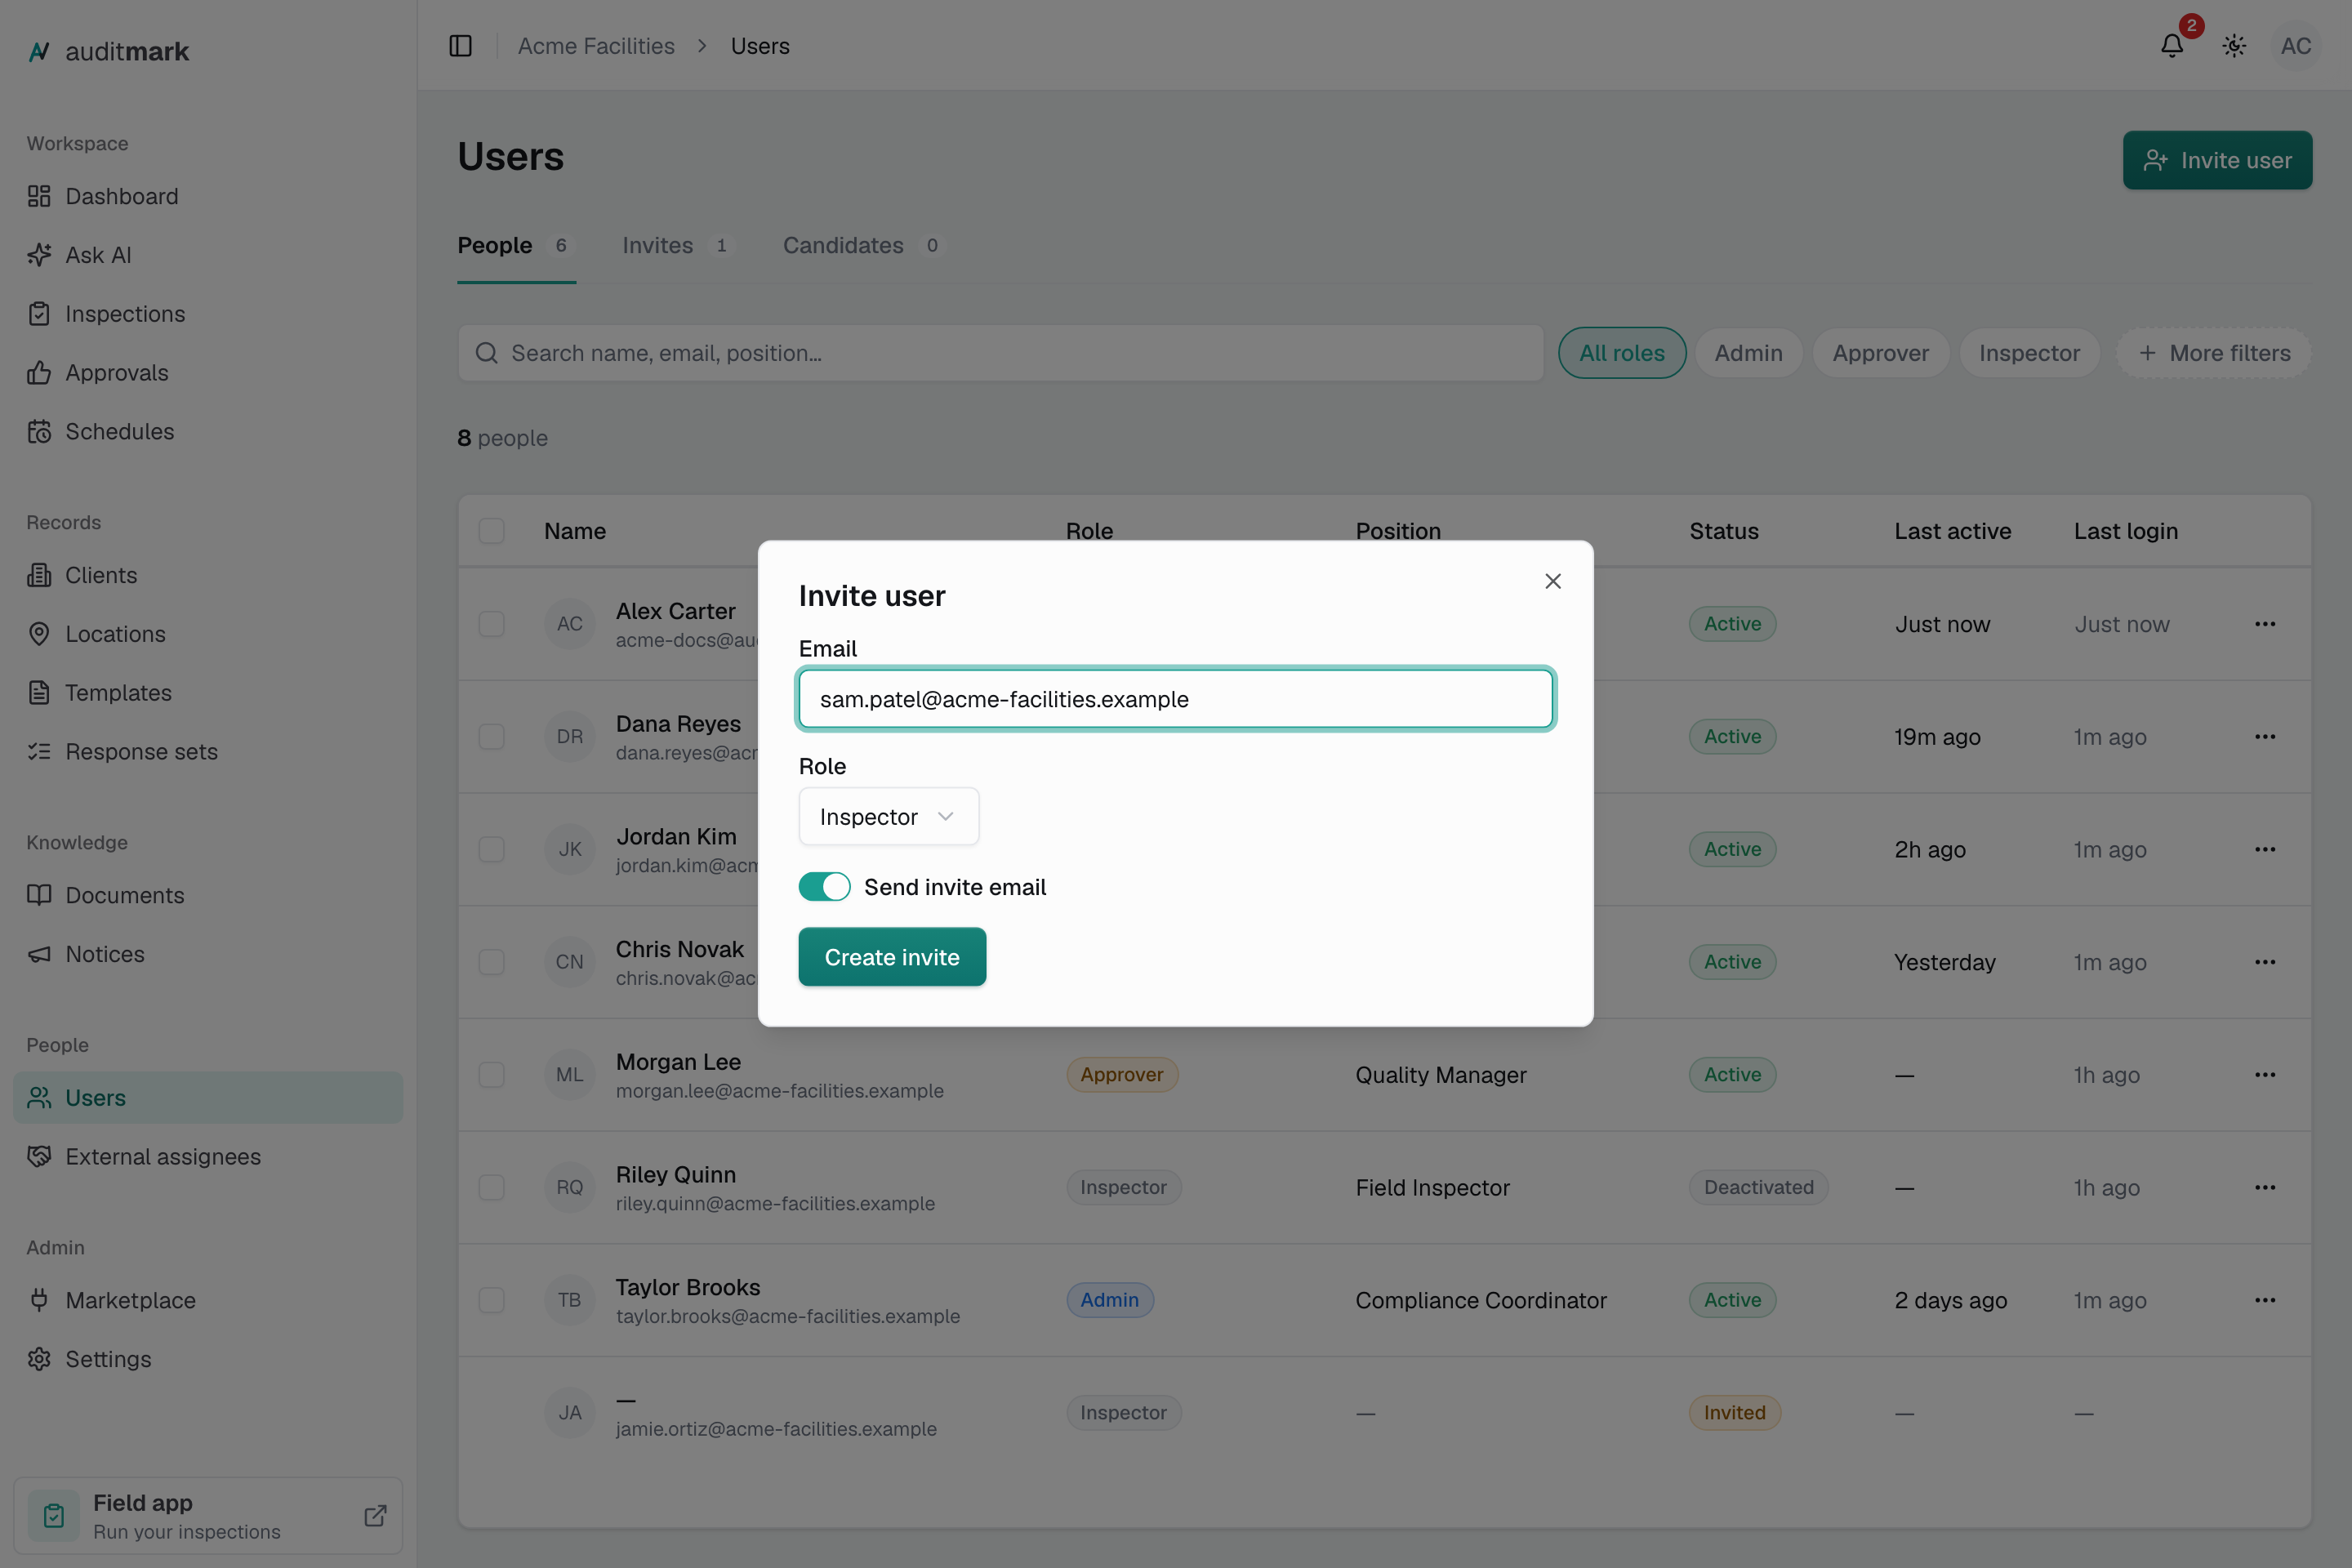Screen dimensions: 2352x1568
Task: Open the Role dropdown showing Inspector
Action: click(888, 817)
